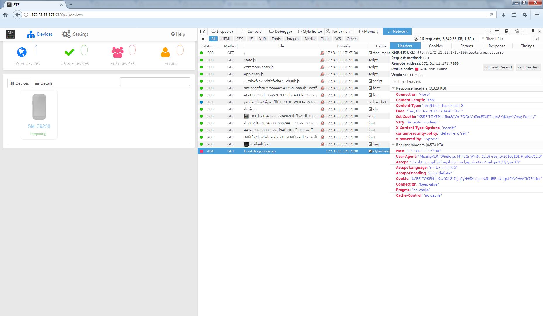Switch to the Devices grid tab

[20, 83]
